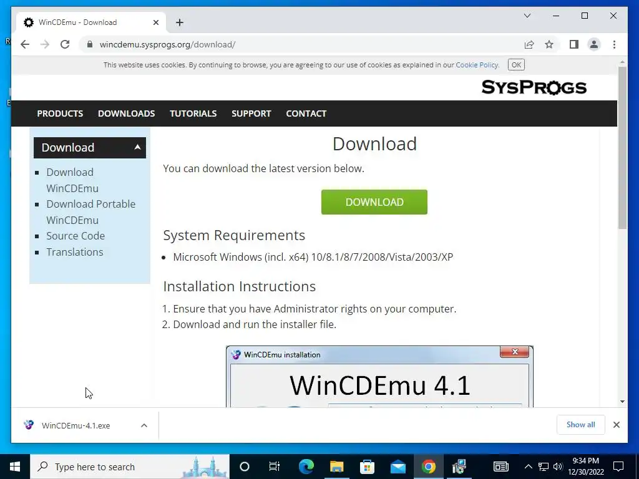The width and height of the screenshot is (639, 479).
Task: Click the forward navigation arrow
Action: pyautogui.click(x=45, y=44)
